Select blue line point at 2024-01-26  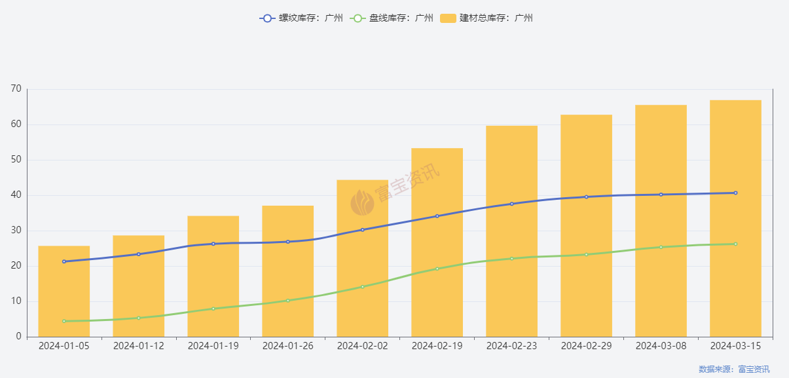288,242
